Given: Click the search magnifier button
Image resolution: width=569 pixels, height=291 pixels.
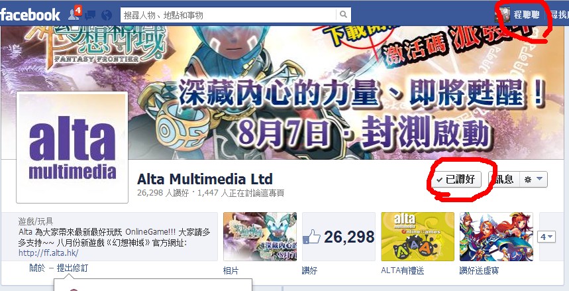Looking at the screenshot, I should (343, 15).
